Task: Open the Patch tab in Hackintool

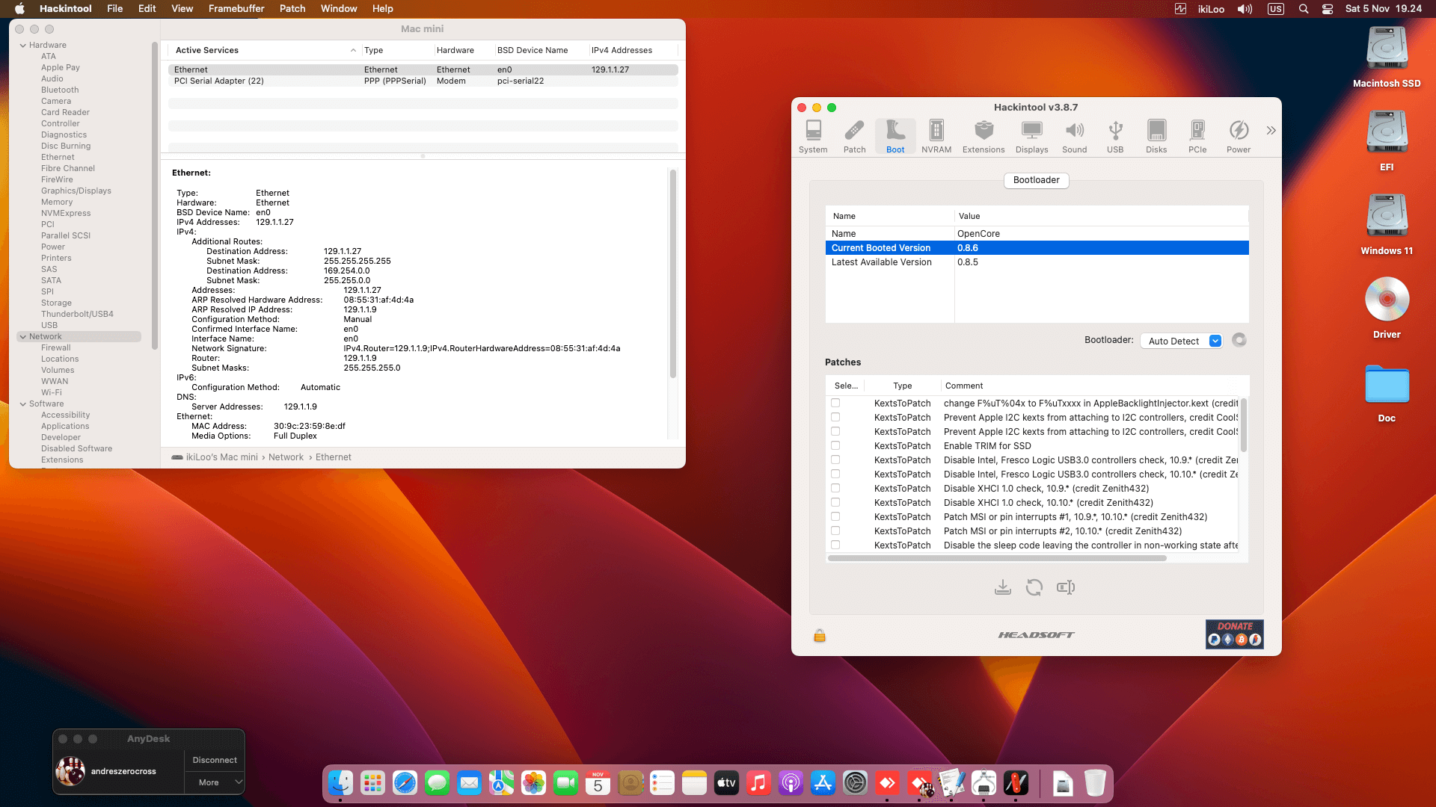Action: tap(854, 136)
